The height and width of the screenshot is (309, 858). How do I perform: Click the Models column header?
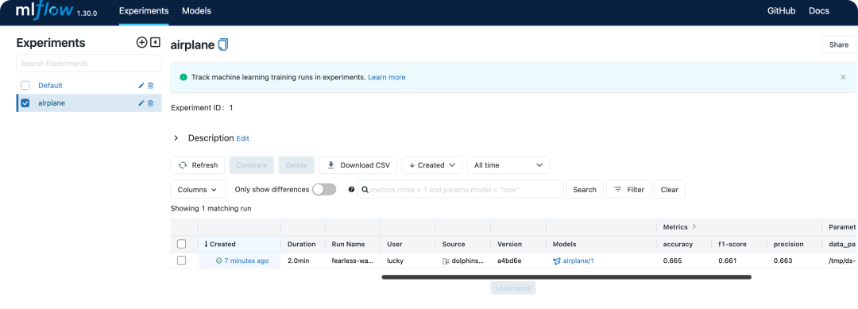(x=564, y=245)
